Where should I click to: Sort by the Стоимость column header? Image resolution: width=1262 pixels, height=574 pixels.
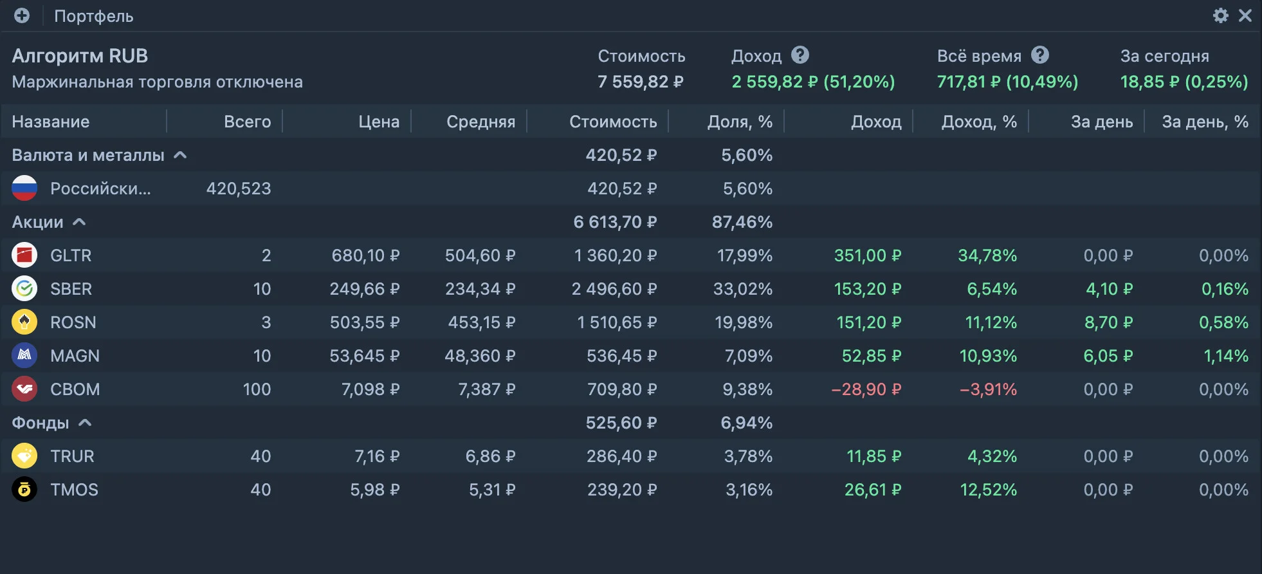[x=613, y=122]
